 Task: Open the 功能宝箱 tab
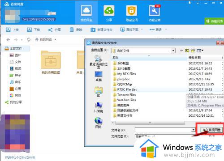pos(155,13)
